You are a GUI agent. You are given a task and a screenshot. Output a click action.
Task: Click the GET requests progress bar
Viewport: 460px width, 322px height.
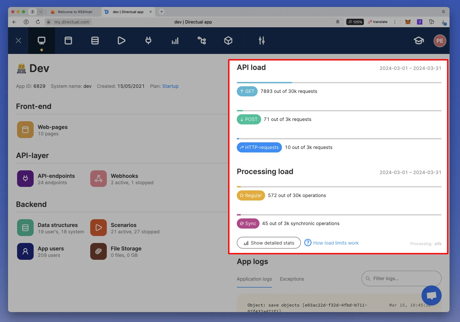[x=339, y=83]
